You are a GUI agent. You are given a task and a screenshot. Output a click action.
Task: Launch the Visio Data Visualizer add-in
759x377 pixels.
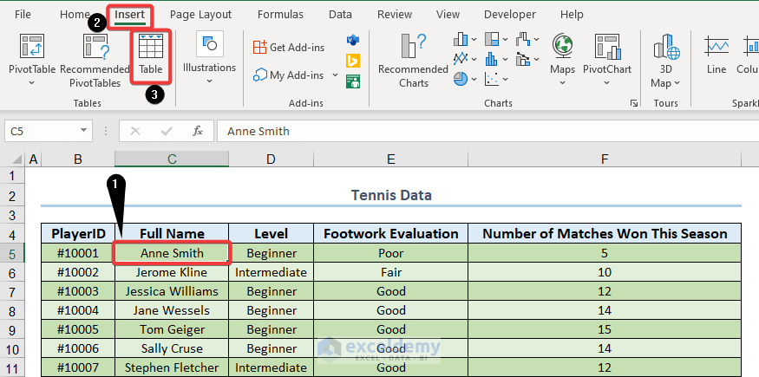pyautogui.click(x=353, y=40)
